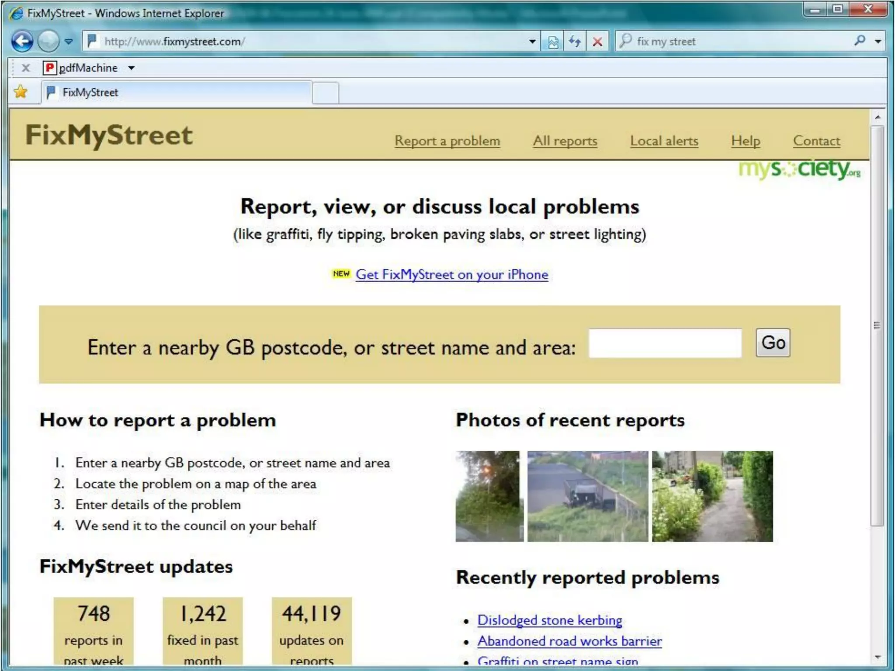Open the All reports link
The height and width of the screenshot is (671, 895).
click(x=565, y=141)
